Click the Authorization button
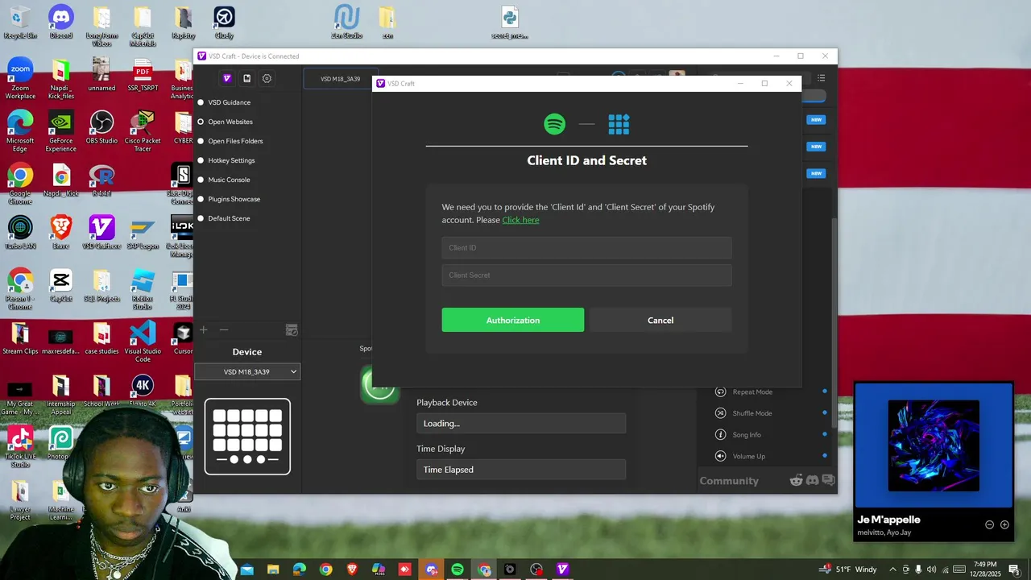Image resolution: width=1031 pixels, height=580 pixels. [513, 320]
